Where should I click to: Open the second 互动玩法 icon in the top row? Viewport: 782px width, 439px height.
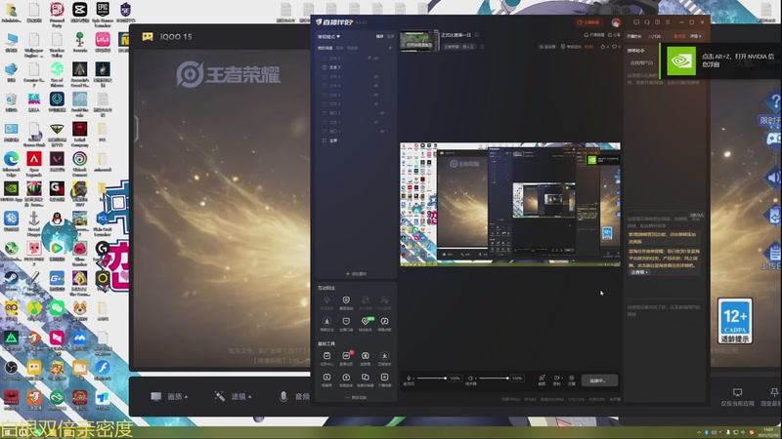(346, 302)
